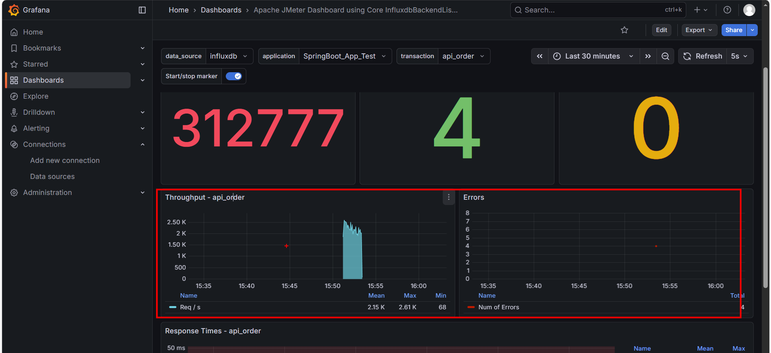771x353 pixels.
Task: Open the user profile avatar
Action: pyautogui.click(x=749, y=10)
